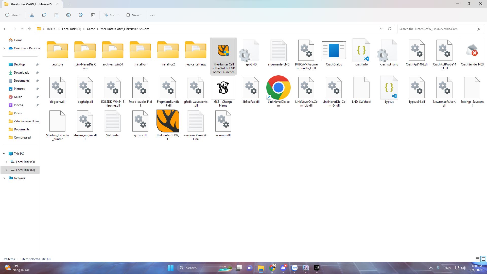
Task: Open the View dropdown
Action: tap(134, 15)
